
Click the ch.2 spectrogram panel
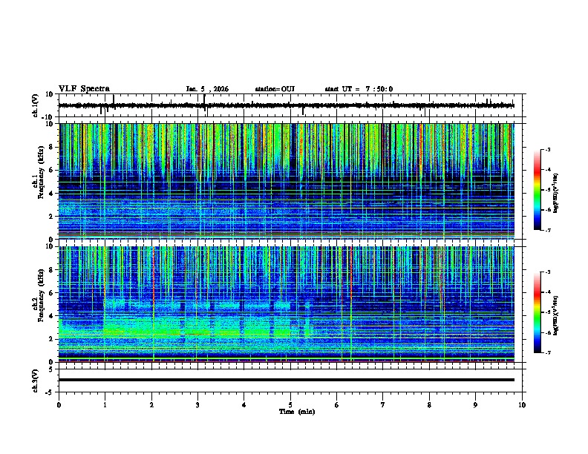point(286,304)
